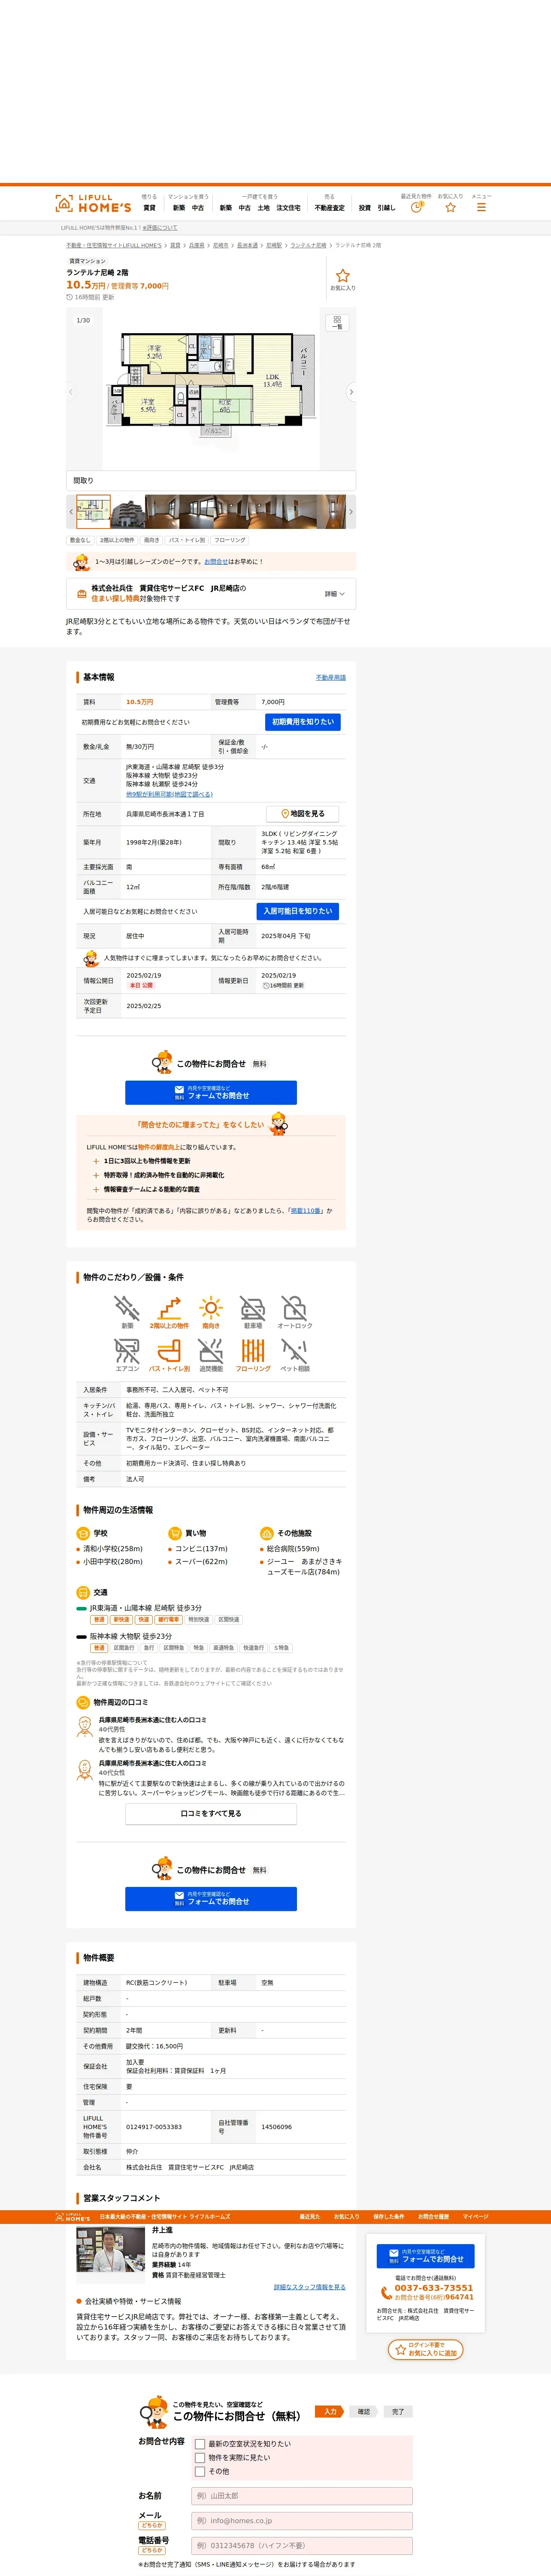Viewport: 551px width, 2576px height.
Task: Click the 電話番号 phone input field
Action: pos(302,2545)
